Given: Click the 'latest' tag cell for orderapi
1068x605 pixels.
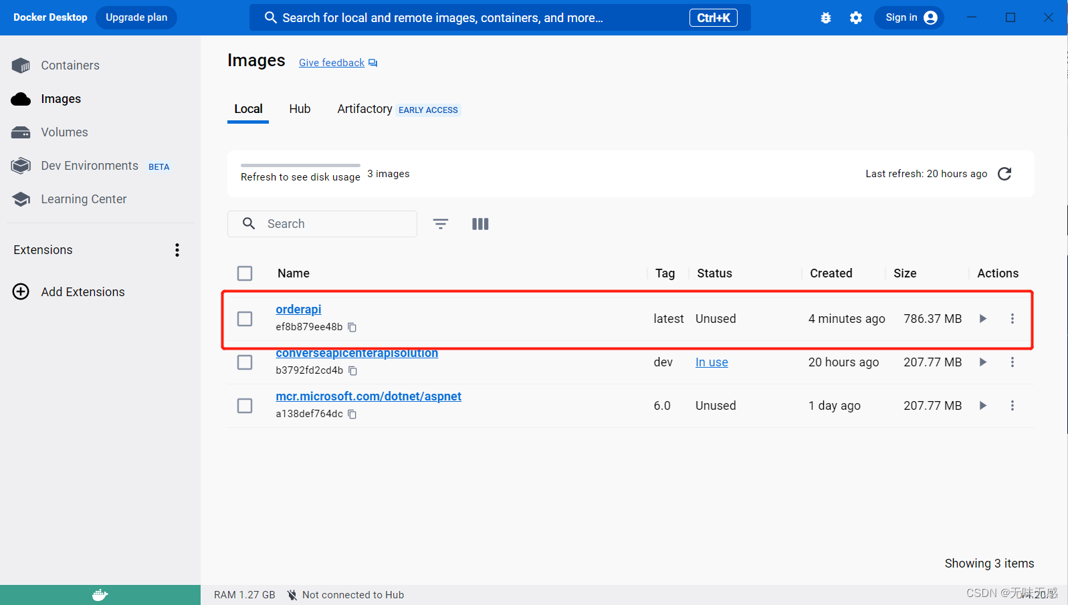Looking at the screenshot, I should click(669, 319).
